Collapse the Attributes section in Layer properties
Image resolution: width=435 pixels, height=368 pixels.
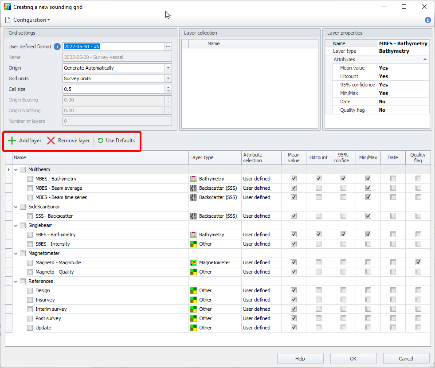pyautogui.click(x=424, y=59)
